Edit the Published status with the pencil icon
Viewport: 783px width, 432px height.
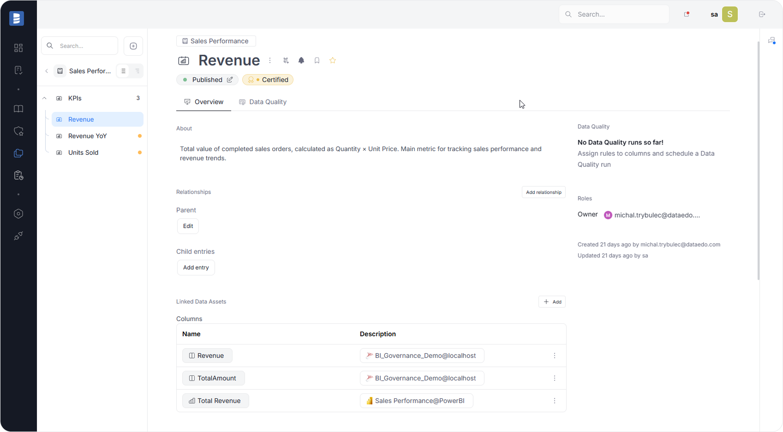tap(231, 79)
